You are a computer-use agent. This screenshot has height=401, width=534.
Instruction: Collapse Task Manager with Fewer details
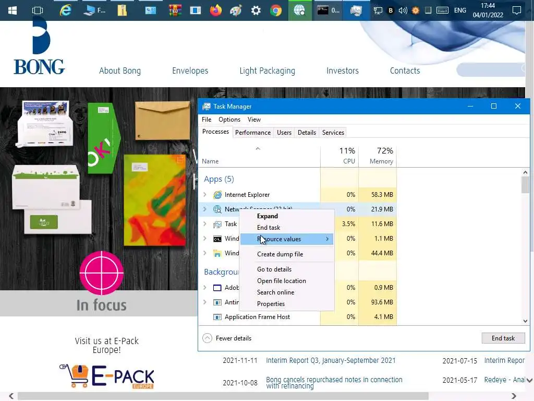[x=227, y=338]
